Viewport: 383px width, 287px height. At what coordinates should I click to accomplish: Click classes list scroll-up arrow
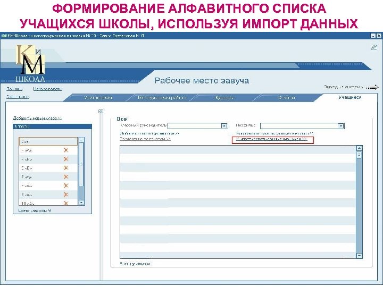pyautogui.click(x=81, y=140)
